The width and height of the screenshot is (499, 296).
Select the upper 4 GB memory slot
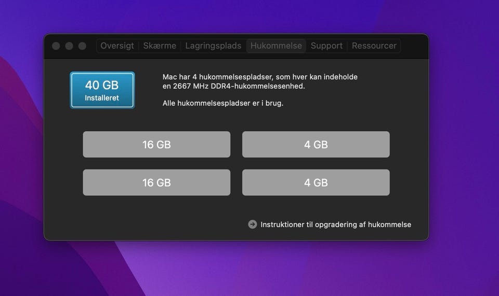pos(316,145)
